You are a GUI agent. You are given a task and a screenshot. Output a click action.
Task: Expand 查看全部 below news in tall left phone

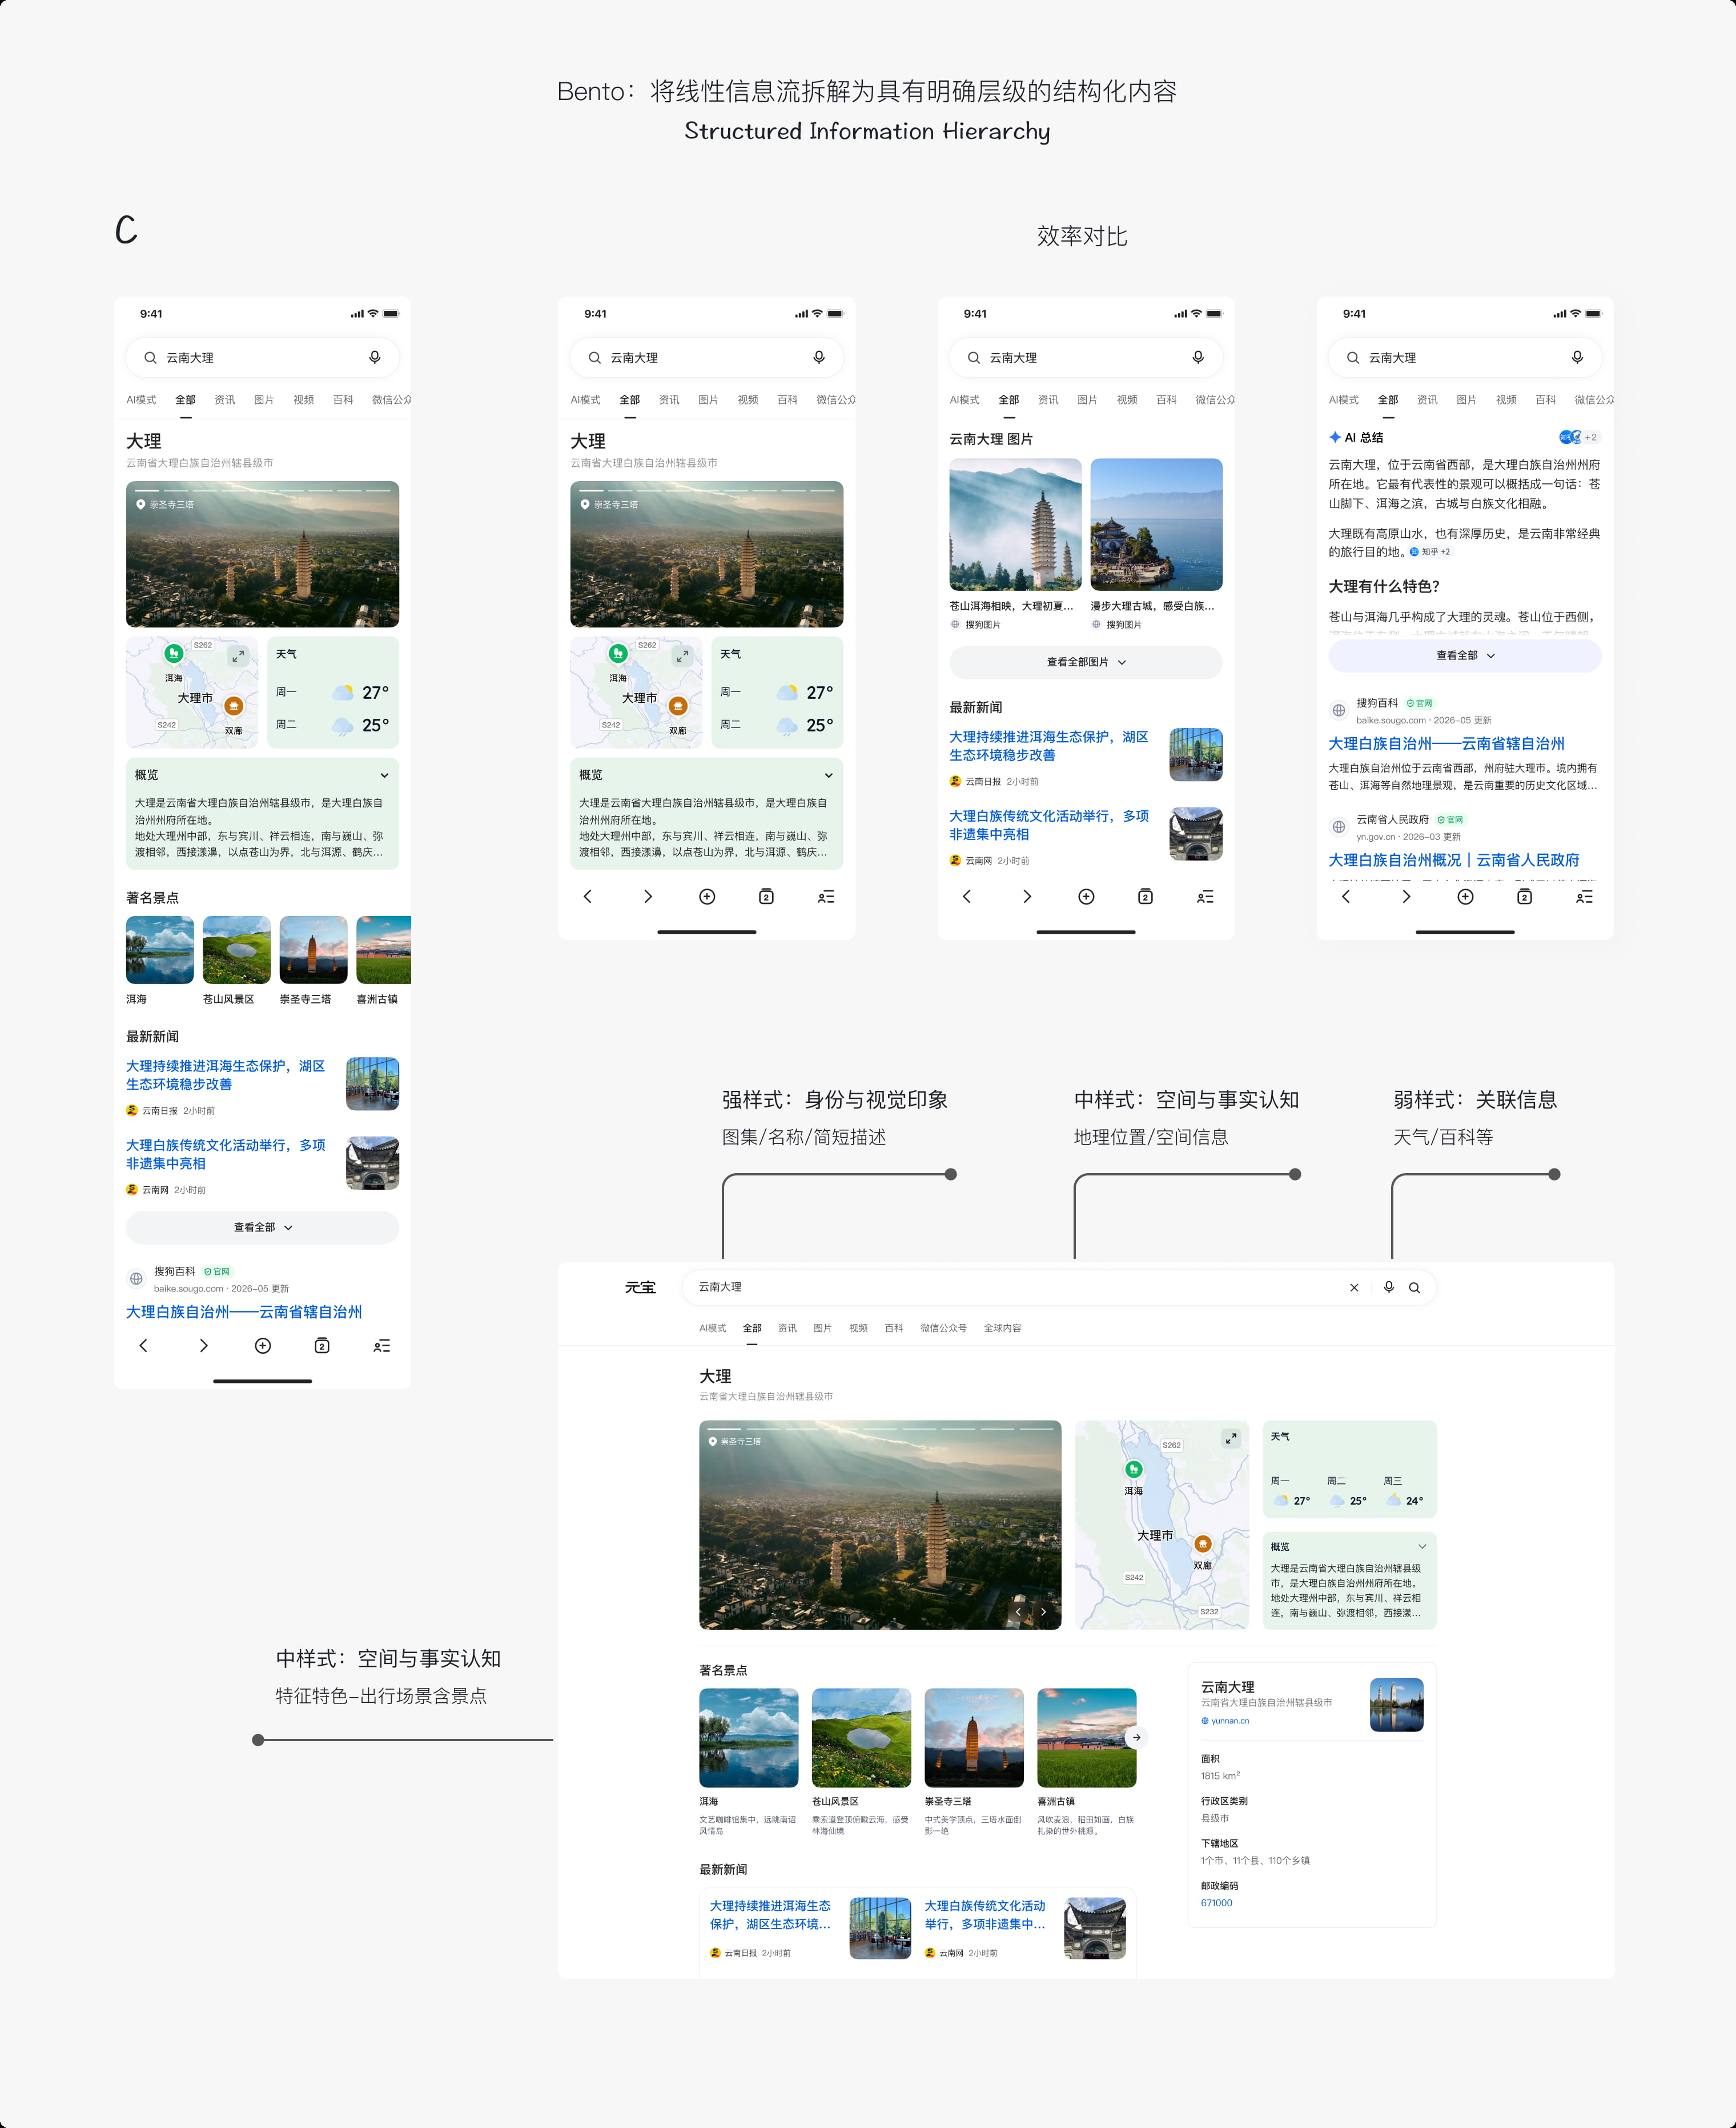click(x=262, y=1227)
